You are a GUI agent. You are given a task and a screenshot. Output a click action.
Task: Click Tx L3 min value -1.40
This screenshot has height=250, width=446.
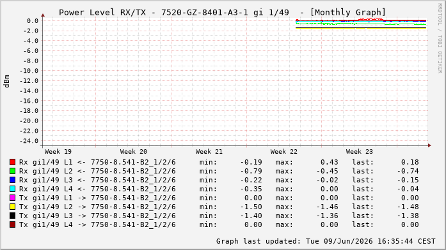tap(251, 216)
